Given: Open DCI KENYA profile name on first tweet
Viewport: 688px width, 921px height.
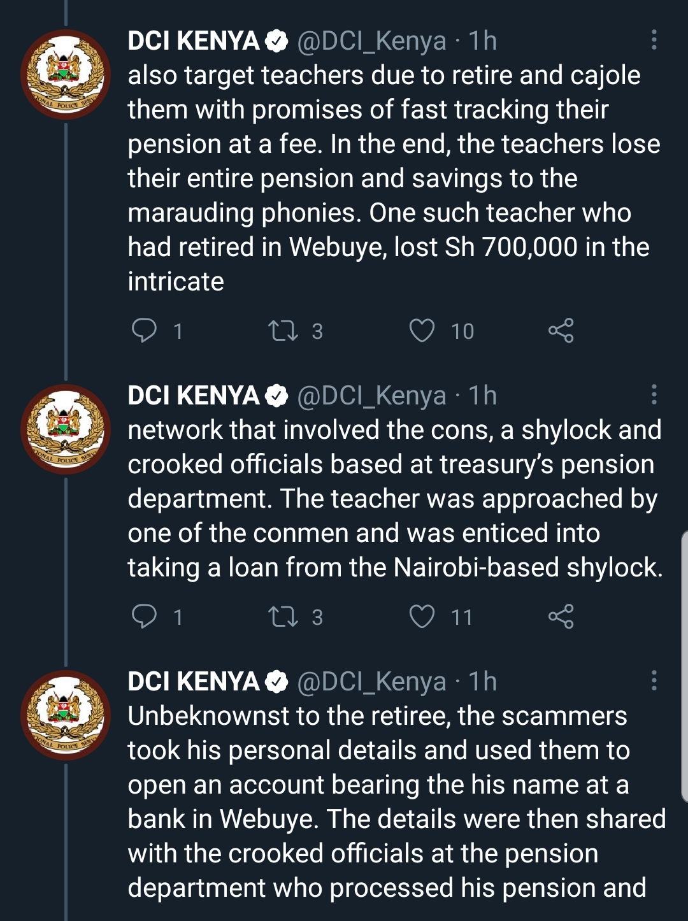Looking at the screenshot, I should coord(194,41).
